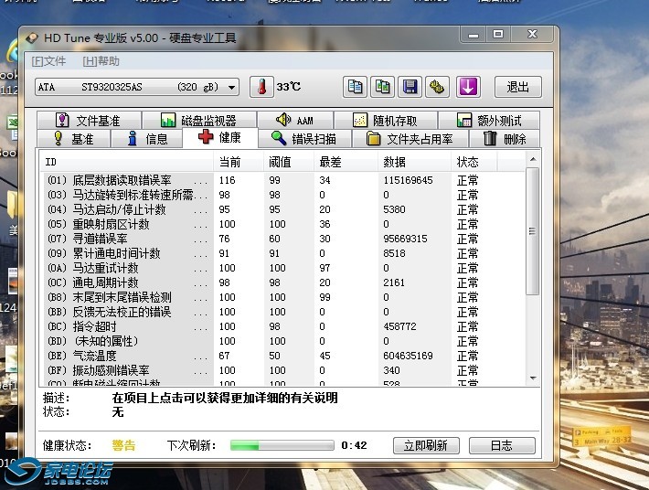Click the 警告 health status text

tap(123, 445)
